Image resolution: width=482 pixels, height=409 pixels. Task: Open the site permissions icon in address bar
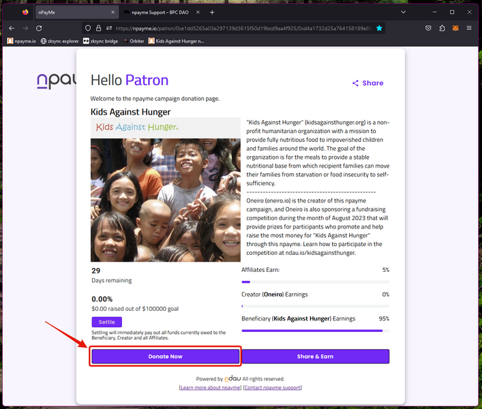pyautogui.click(x=109, y=28)
